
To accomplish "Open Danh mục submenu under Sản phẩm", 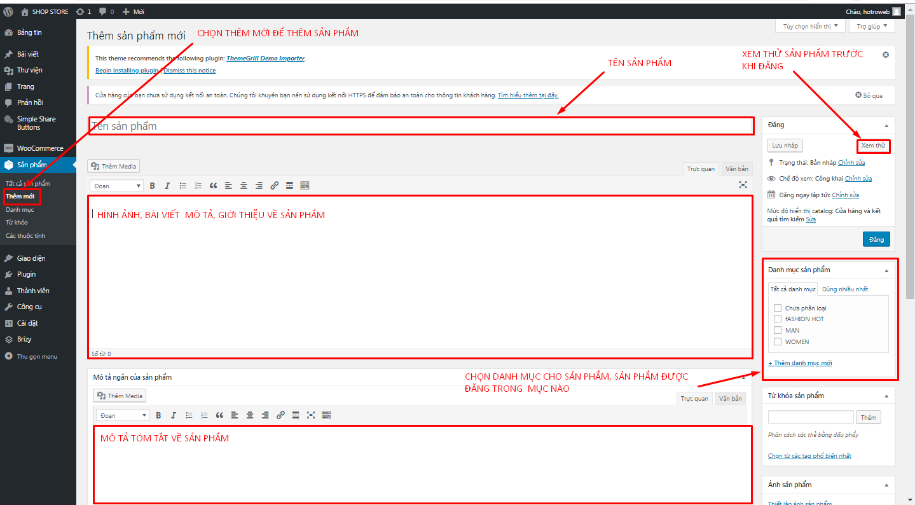I will [x=20, y=209].
